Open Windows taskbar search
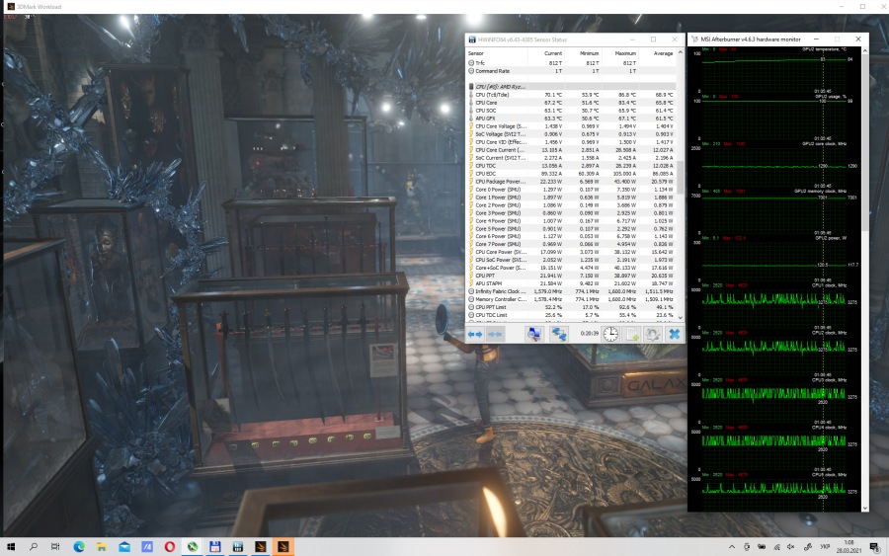The image size is (889, 556). point(34,546)
